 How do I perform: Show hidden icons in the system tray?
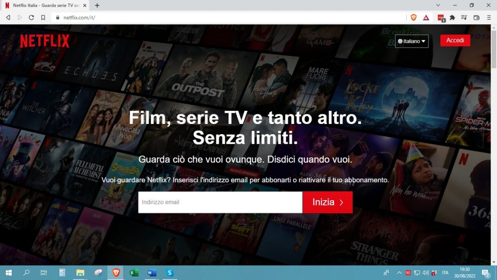[x=400, y=273]
